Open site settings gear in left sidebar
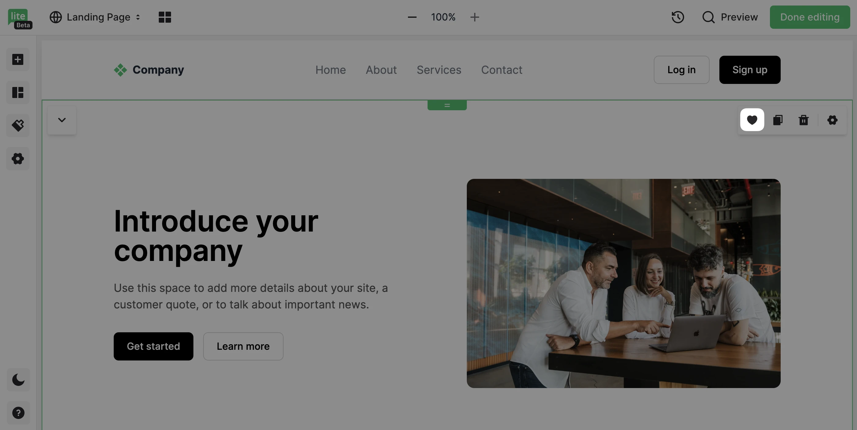The image size is (857, 430). (x=18, y=159)
